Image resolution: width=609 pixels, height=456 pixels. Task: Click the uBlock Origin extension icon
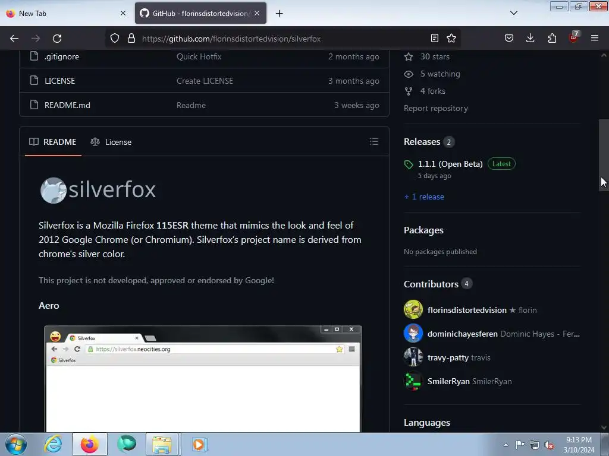pyautogui.click(x=574, y=37)
